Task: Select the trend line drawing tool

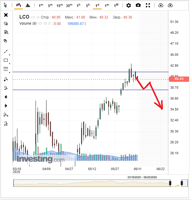Action: tap(6, 52)
